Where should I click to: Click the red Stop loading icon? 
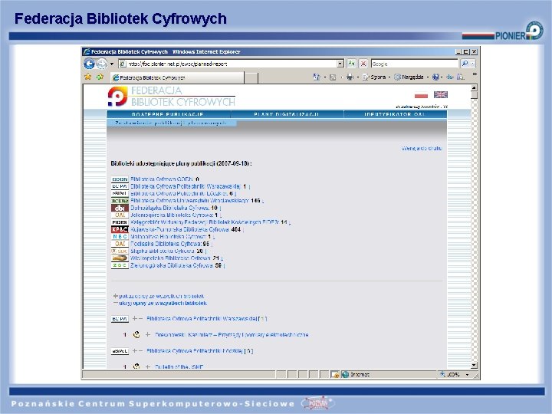point(363,64)
